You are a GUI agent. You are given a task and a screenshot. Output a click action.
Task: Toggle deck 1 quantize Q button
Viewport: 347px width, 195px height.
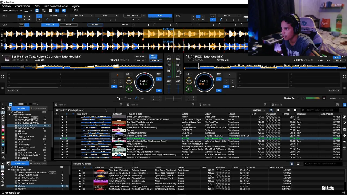click(159, 79)
